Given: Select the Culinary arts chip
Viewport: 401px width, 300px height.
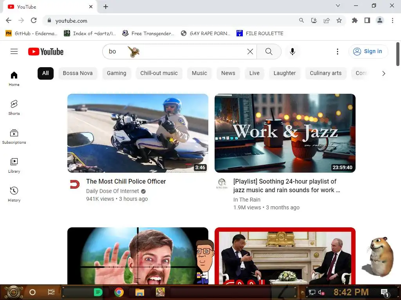Looking at the screenshot, I should [x=325, y=73].
